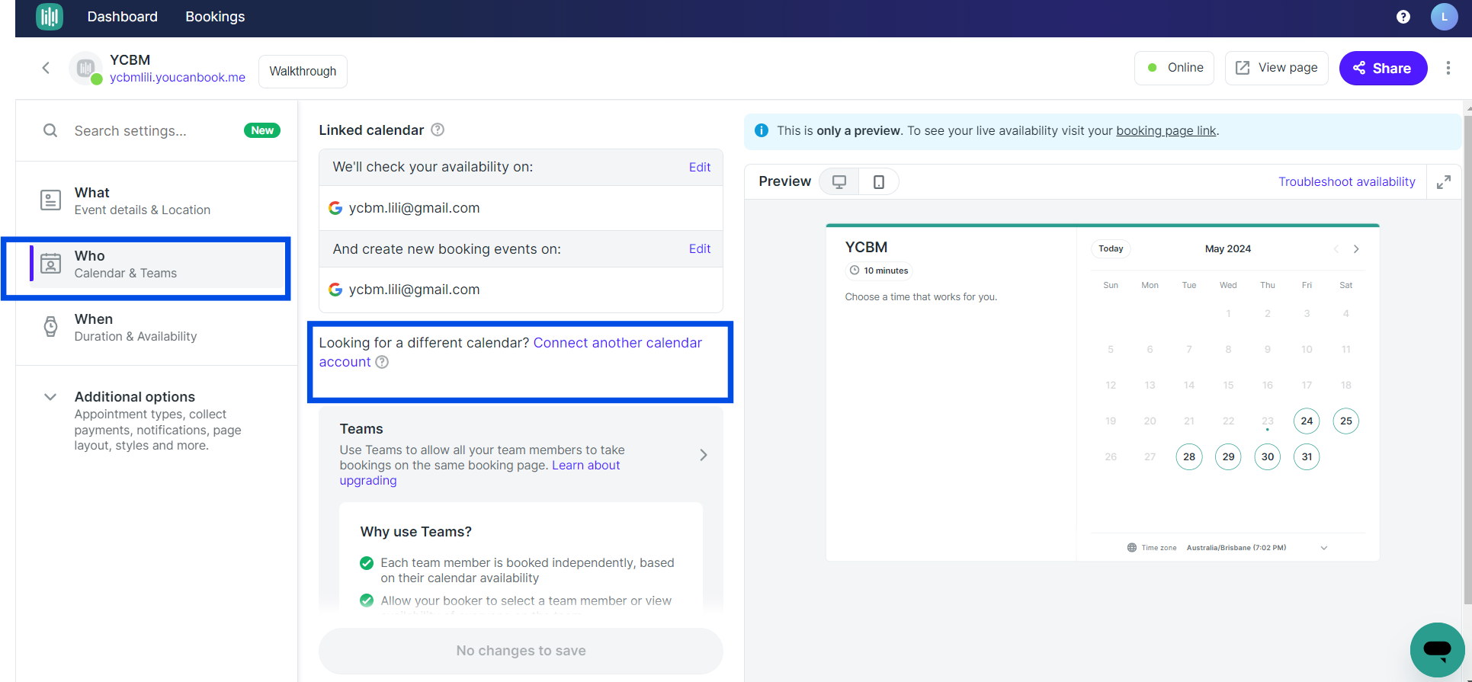Open the YouCanBookMe logo home
1472x682 pixels.
tap(50, 17)
